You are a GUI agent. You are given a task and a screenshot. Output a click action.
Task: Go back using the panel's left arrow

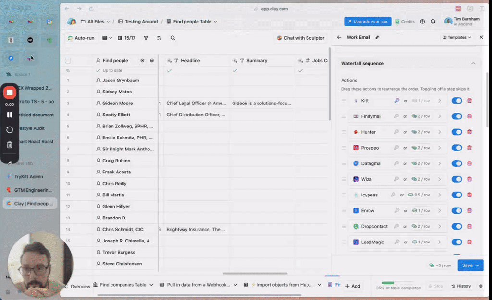tap(339, 37)
